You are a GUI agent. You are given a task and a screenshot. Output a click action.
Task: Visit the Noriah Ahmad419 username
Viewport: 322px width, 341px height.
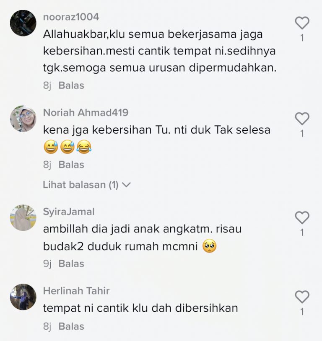86,113
